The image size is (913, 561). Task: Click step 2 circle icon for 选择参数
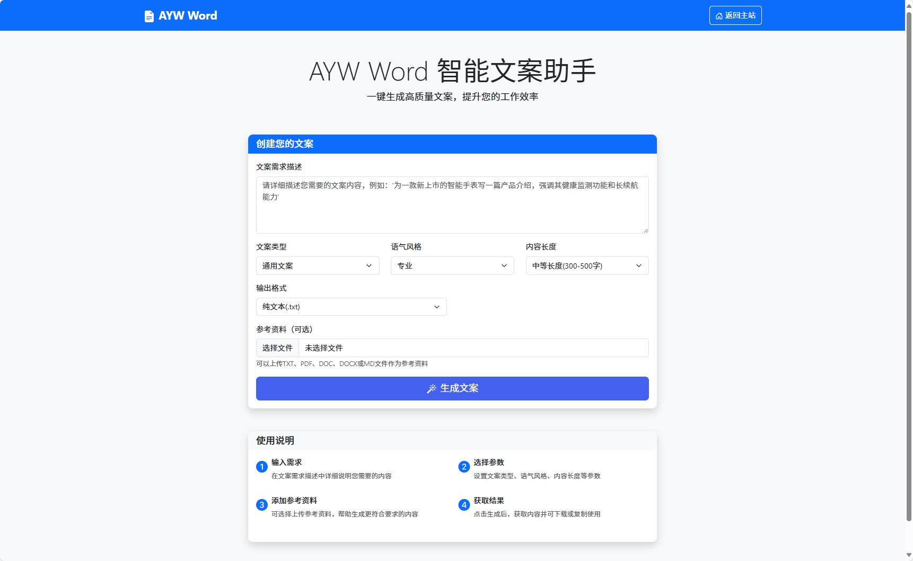[464, 467]
